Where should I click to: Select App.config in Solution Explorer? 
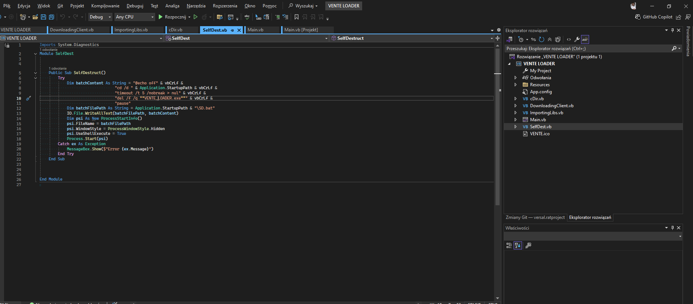(x=540, y=92)
